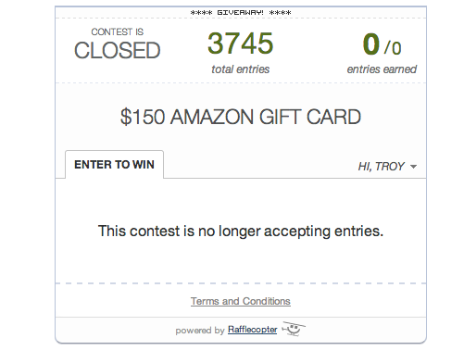The height and width of the screenshot is (363, 464).
Task: Click the Rafflecopter helicopter logo icon
Action: pyautogui.click(x=294, y=329)
